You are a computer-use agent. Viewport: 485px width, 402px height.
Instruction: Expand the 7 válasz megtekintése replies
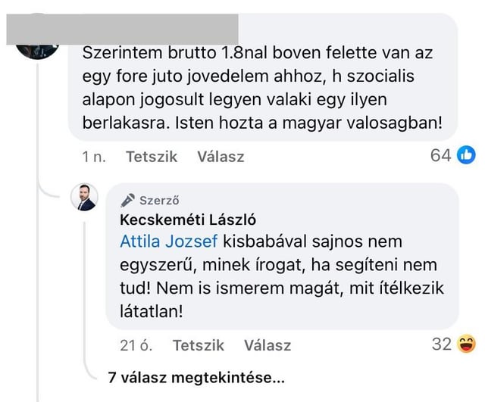pos(196,378)
